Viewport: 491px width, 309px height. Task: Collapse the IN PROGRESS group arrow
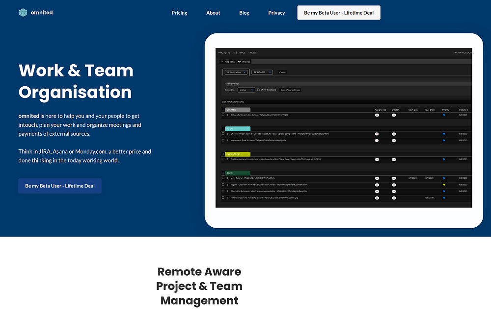coord(223,154)
